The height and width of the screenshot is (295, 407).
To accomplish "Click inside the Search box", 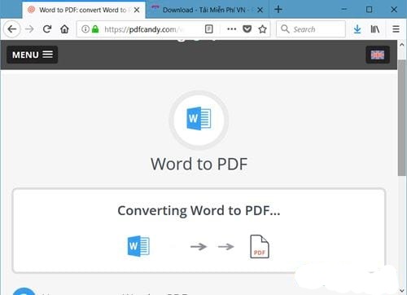I will click(x=311, y=29).
